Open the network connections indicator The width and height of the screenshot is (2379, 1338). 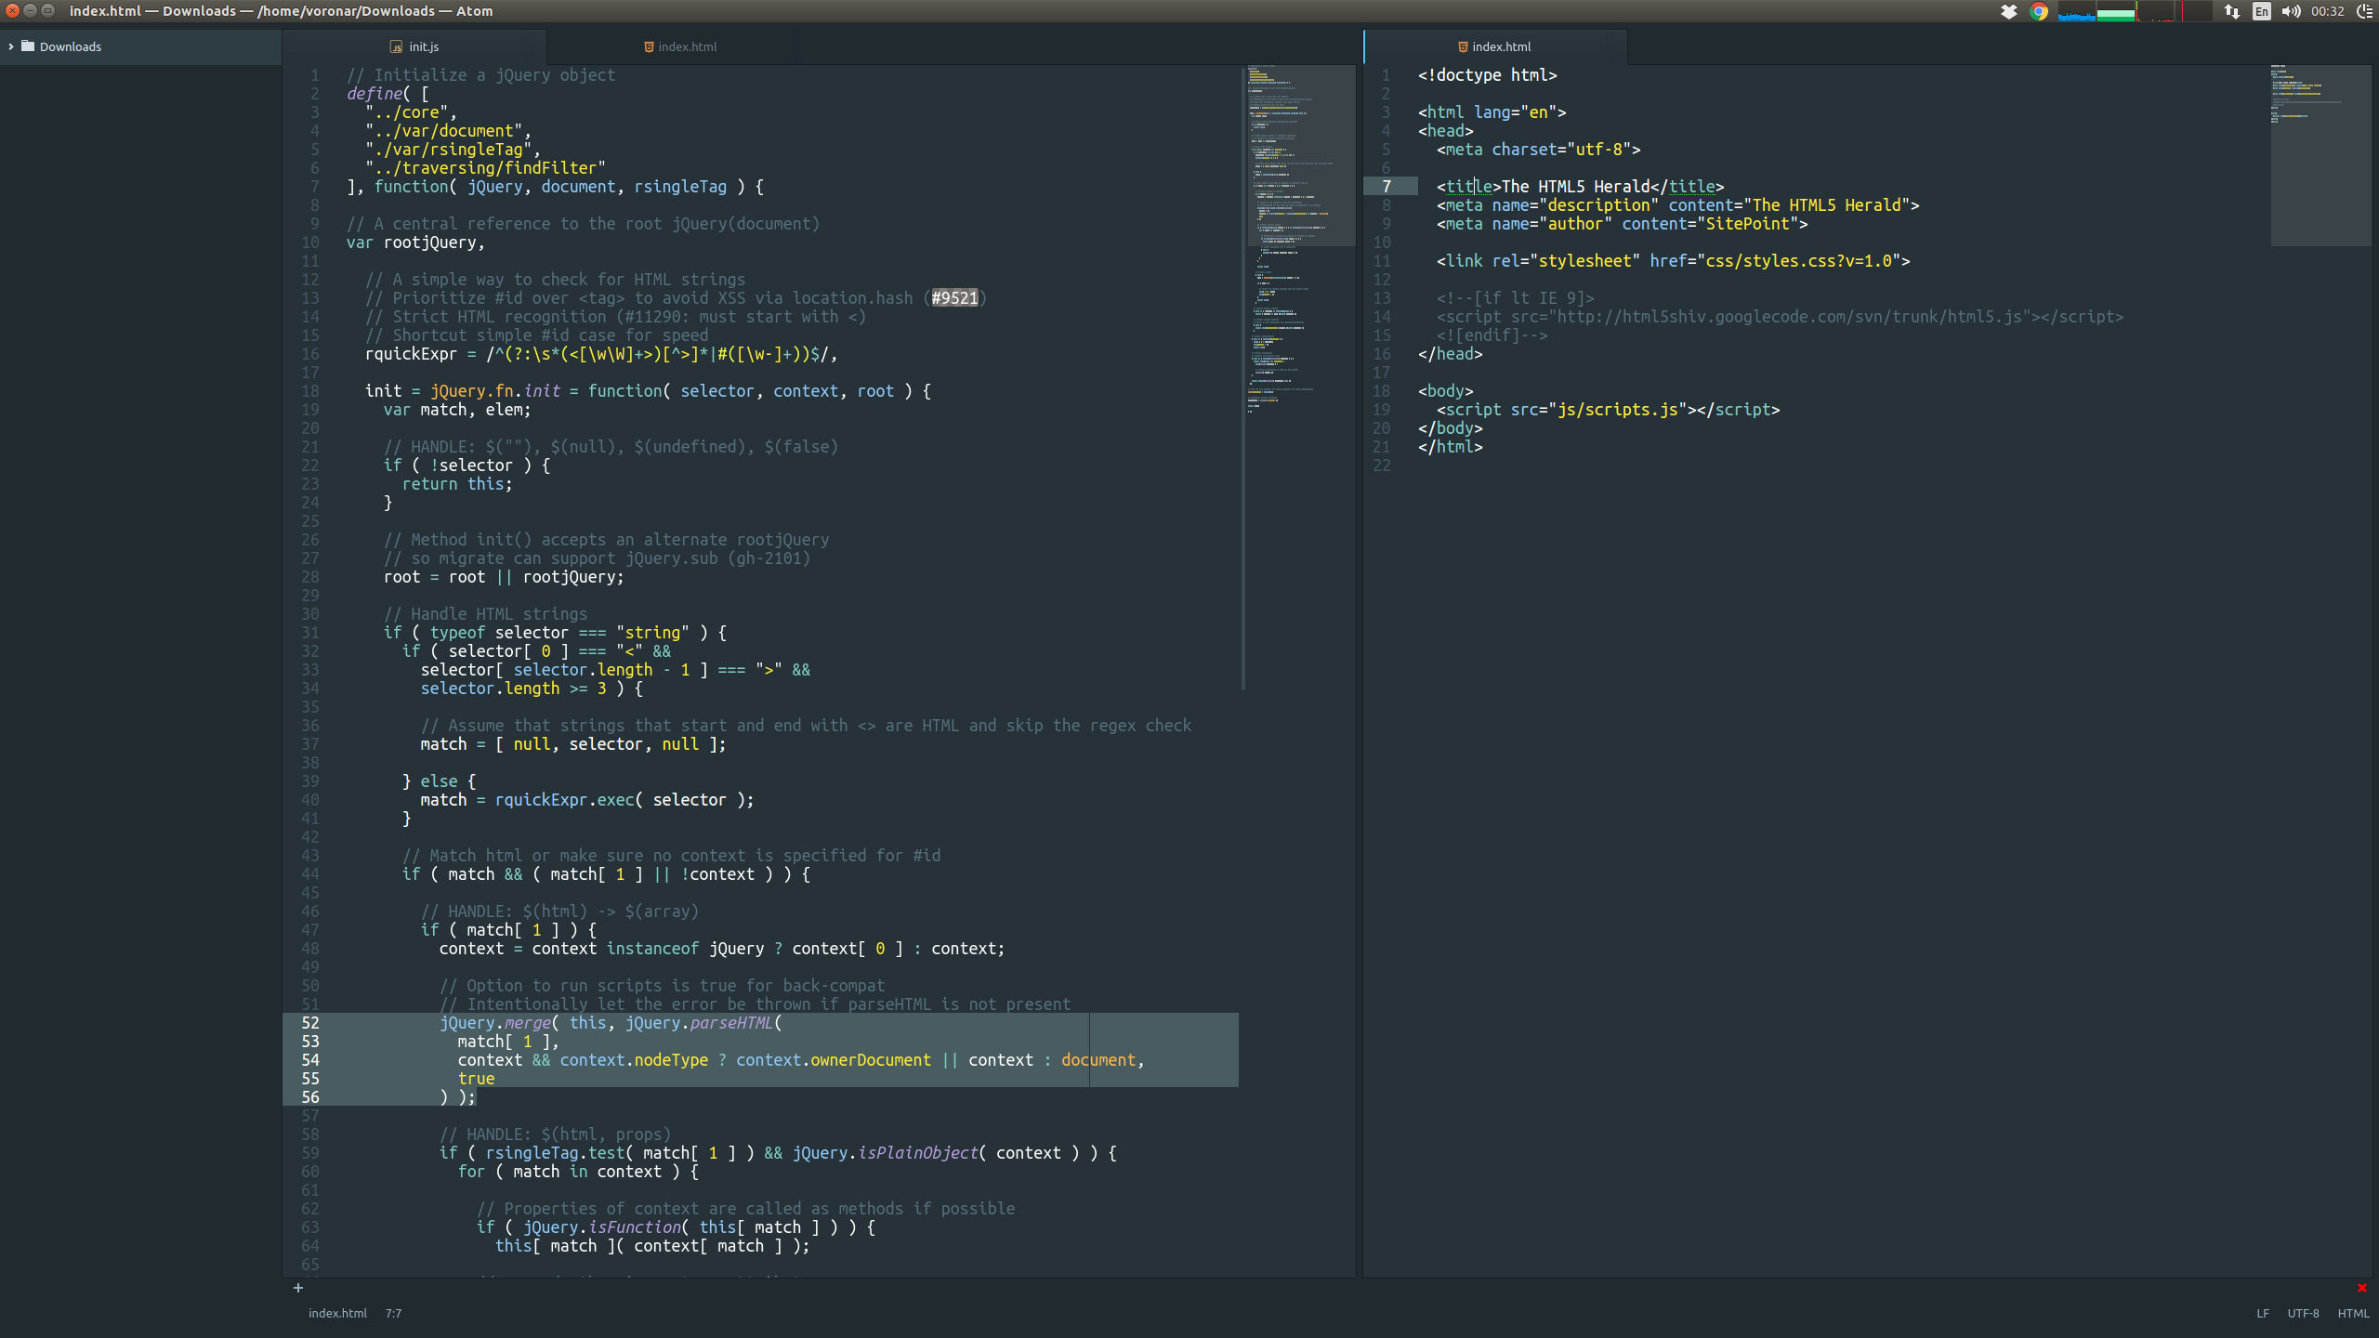[x=2231, y=11]
